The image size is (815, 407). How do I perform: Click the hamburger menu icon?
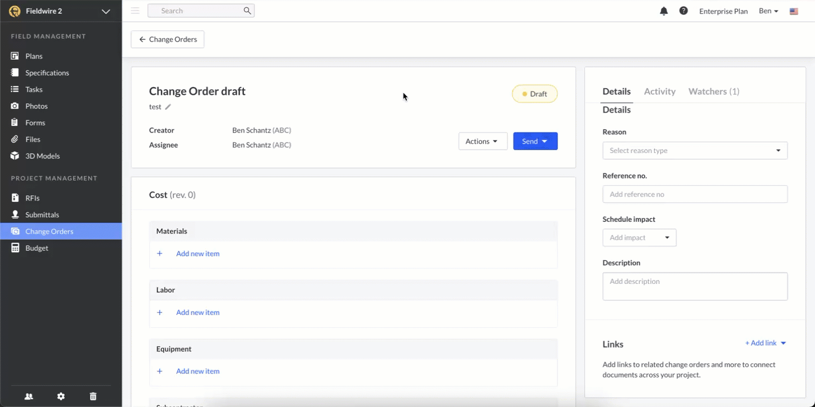tap(135, 11)
